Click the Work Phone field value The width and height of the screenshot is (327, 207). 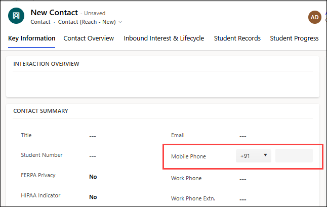243,179
